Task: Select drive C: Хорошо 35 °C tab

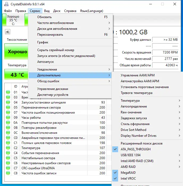Action: coord(13,20)
